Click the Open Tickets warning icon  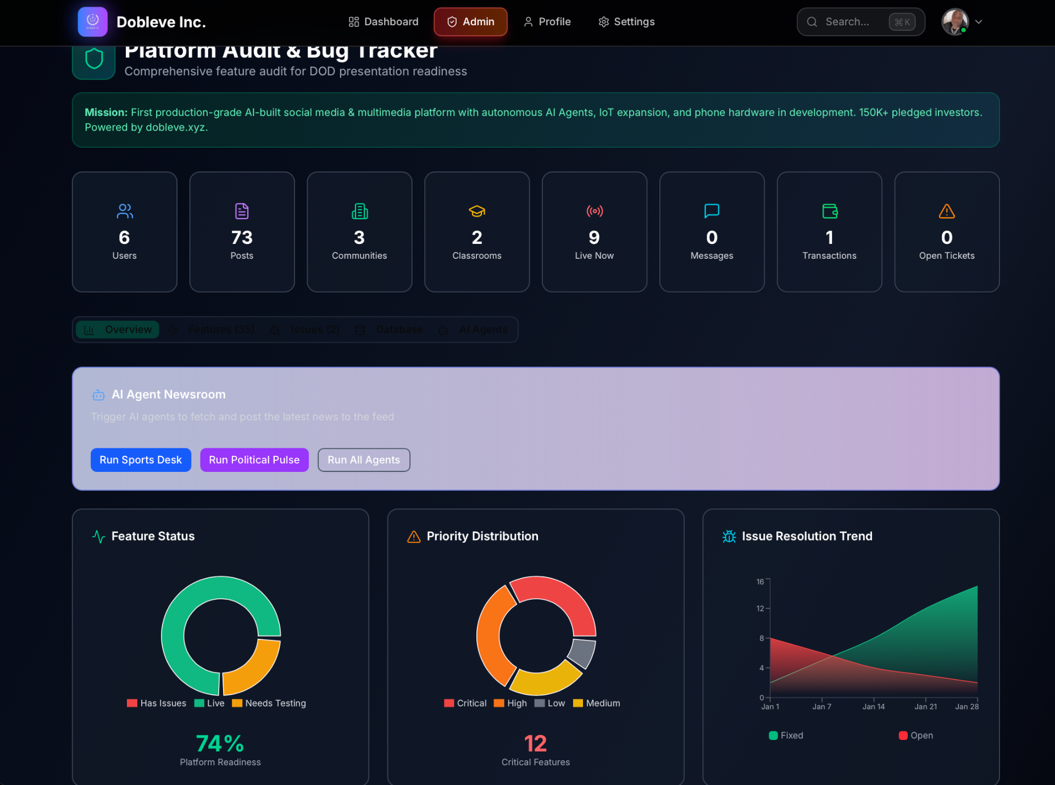coord(946,211)
